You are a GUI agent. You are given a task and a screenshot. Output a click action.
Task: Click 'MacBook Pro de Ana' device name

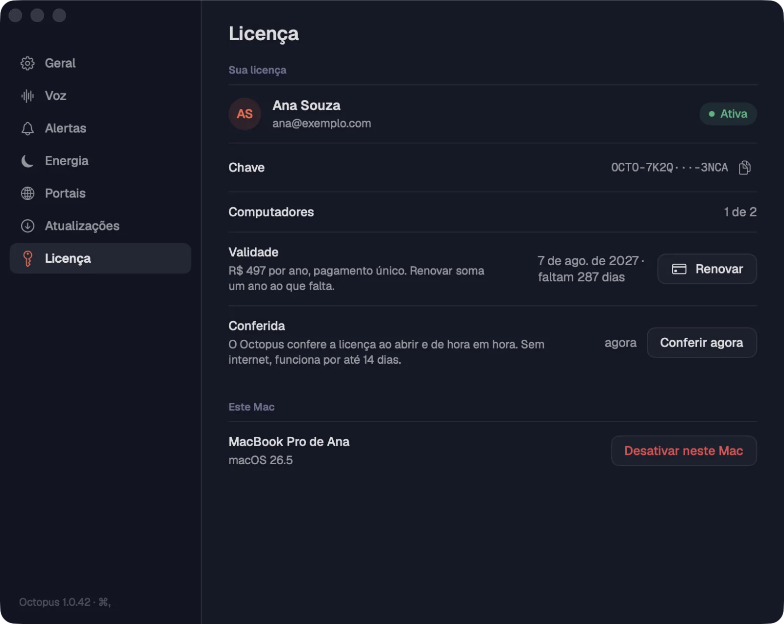tap(289, 442)
